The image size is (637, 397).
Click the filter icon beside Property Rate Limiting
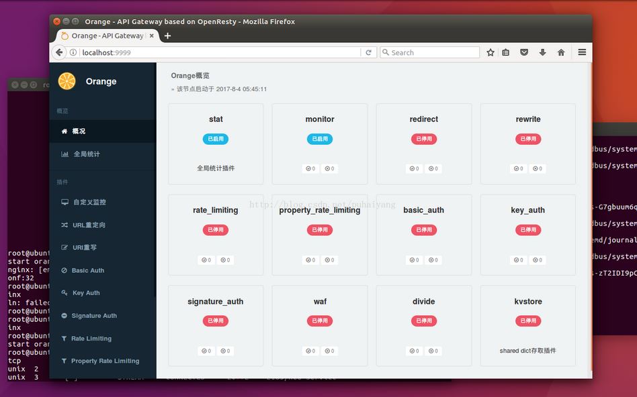click(x=65, y=361)
